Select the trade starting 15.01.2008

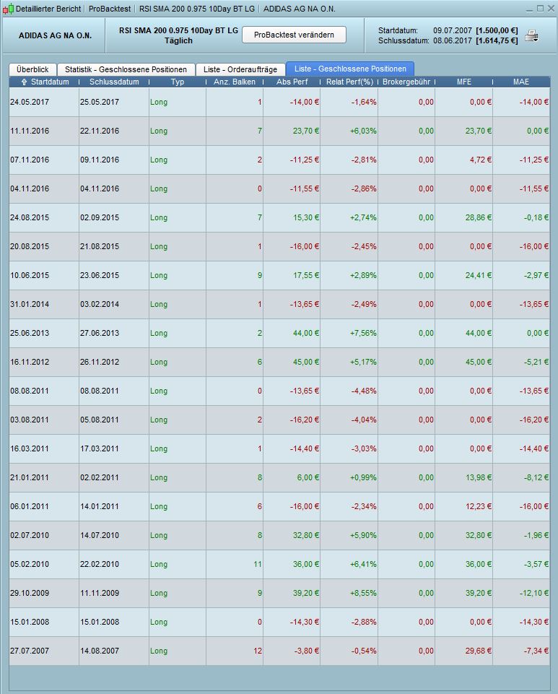click(x=279, y=623)
